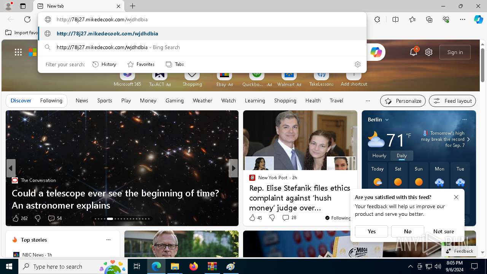
Task: Dislike the telescope article
Action: click(38, 218)
